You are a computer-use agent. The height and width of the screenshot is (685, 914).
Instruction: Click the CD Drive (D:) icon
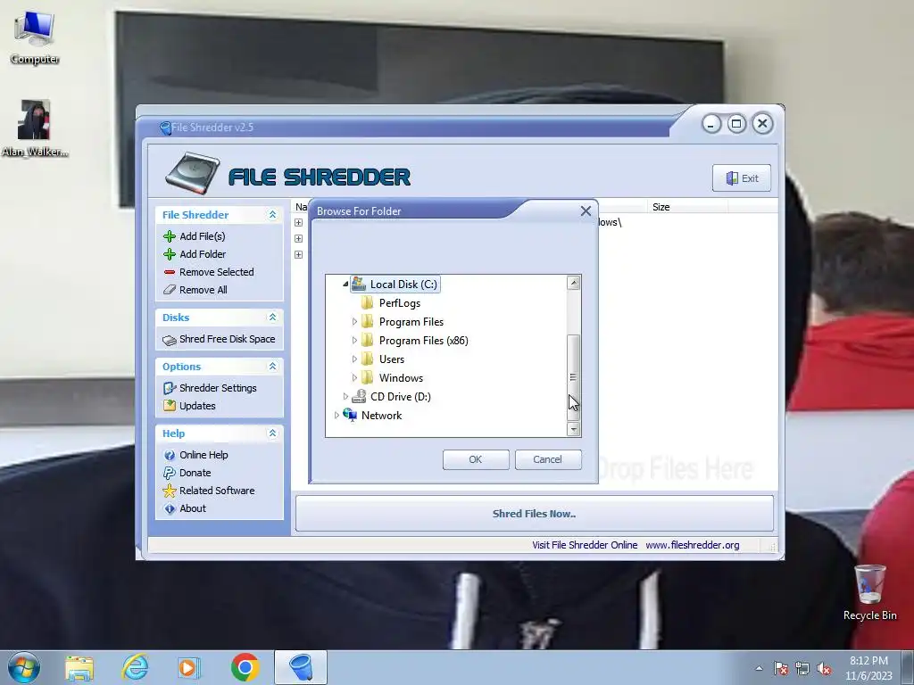tap(359, 397)
